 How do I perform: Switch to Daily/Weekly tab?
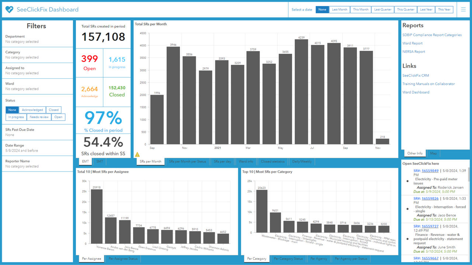[302, 161]
